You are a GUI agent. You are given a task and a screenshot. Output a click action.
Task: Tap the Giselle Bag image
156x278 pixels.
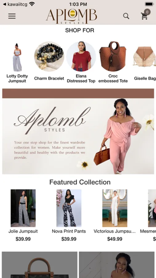145,57
